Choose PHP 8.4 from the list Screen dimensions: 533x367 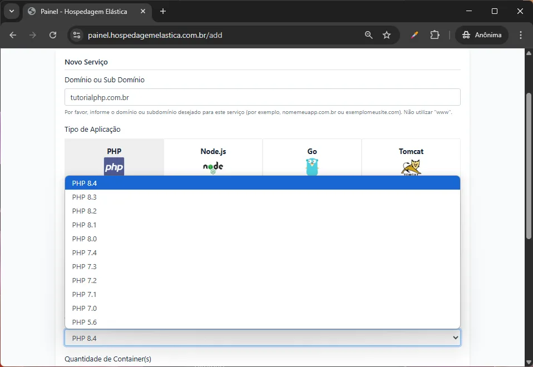point(263,183)
